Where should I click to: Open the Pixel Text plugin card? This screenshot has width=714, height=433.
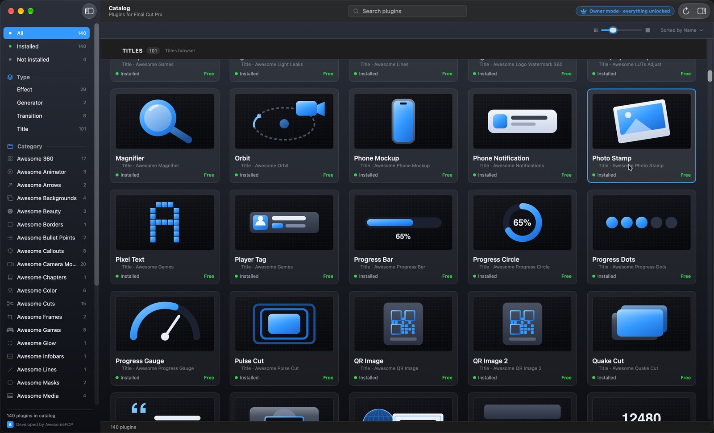pos(165,237)
